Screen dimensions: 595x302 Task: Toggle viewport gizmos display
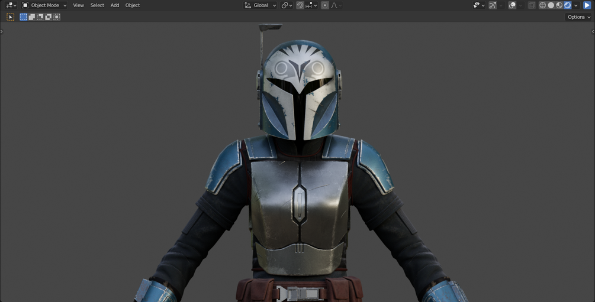point(493,5)
